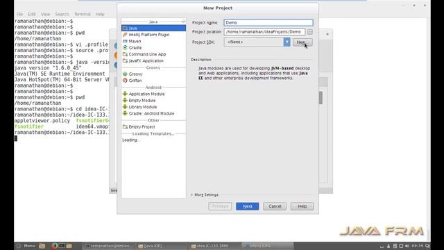Screen dimensions: 444x250
Task: Click the clock showing 09:39
Action: [x=418, y=246]
